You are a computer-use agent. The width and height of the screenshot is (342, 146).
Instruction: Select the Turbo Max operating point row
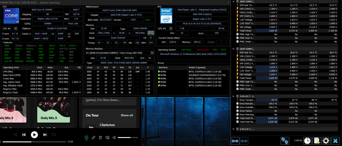click(42, 78)
